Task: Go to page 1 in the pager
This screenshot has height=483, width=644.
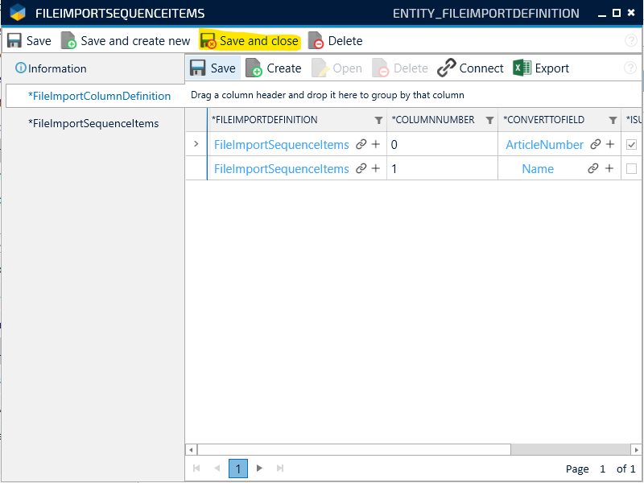Action: pos(238,468)
